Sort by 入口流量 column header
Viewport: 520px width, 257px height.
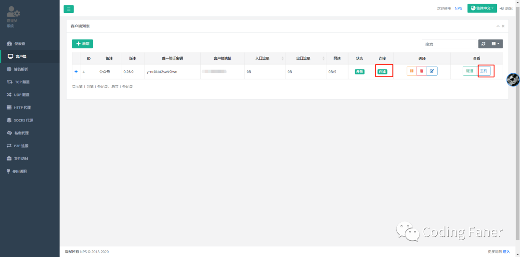(265, 58)
